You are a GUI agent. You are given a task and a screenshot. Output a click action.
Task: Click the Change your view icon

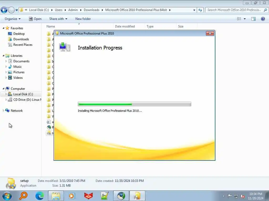click(239, 19)
